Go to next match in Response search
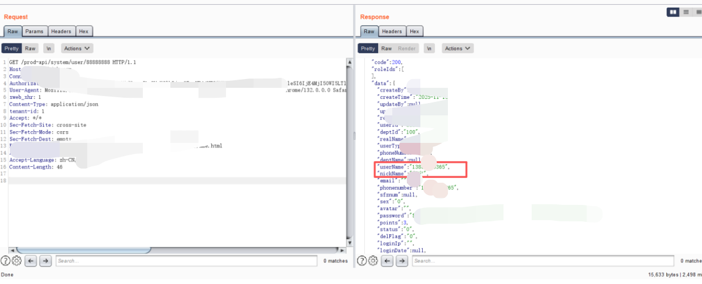702x284 pixels. pos(402,261)
